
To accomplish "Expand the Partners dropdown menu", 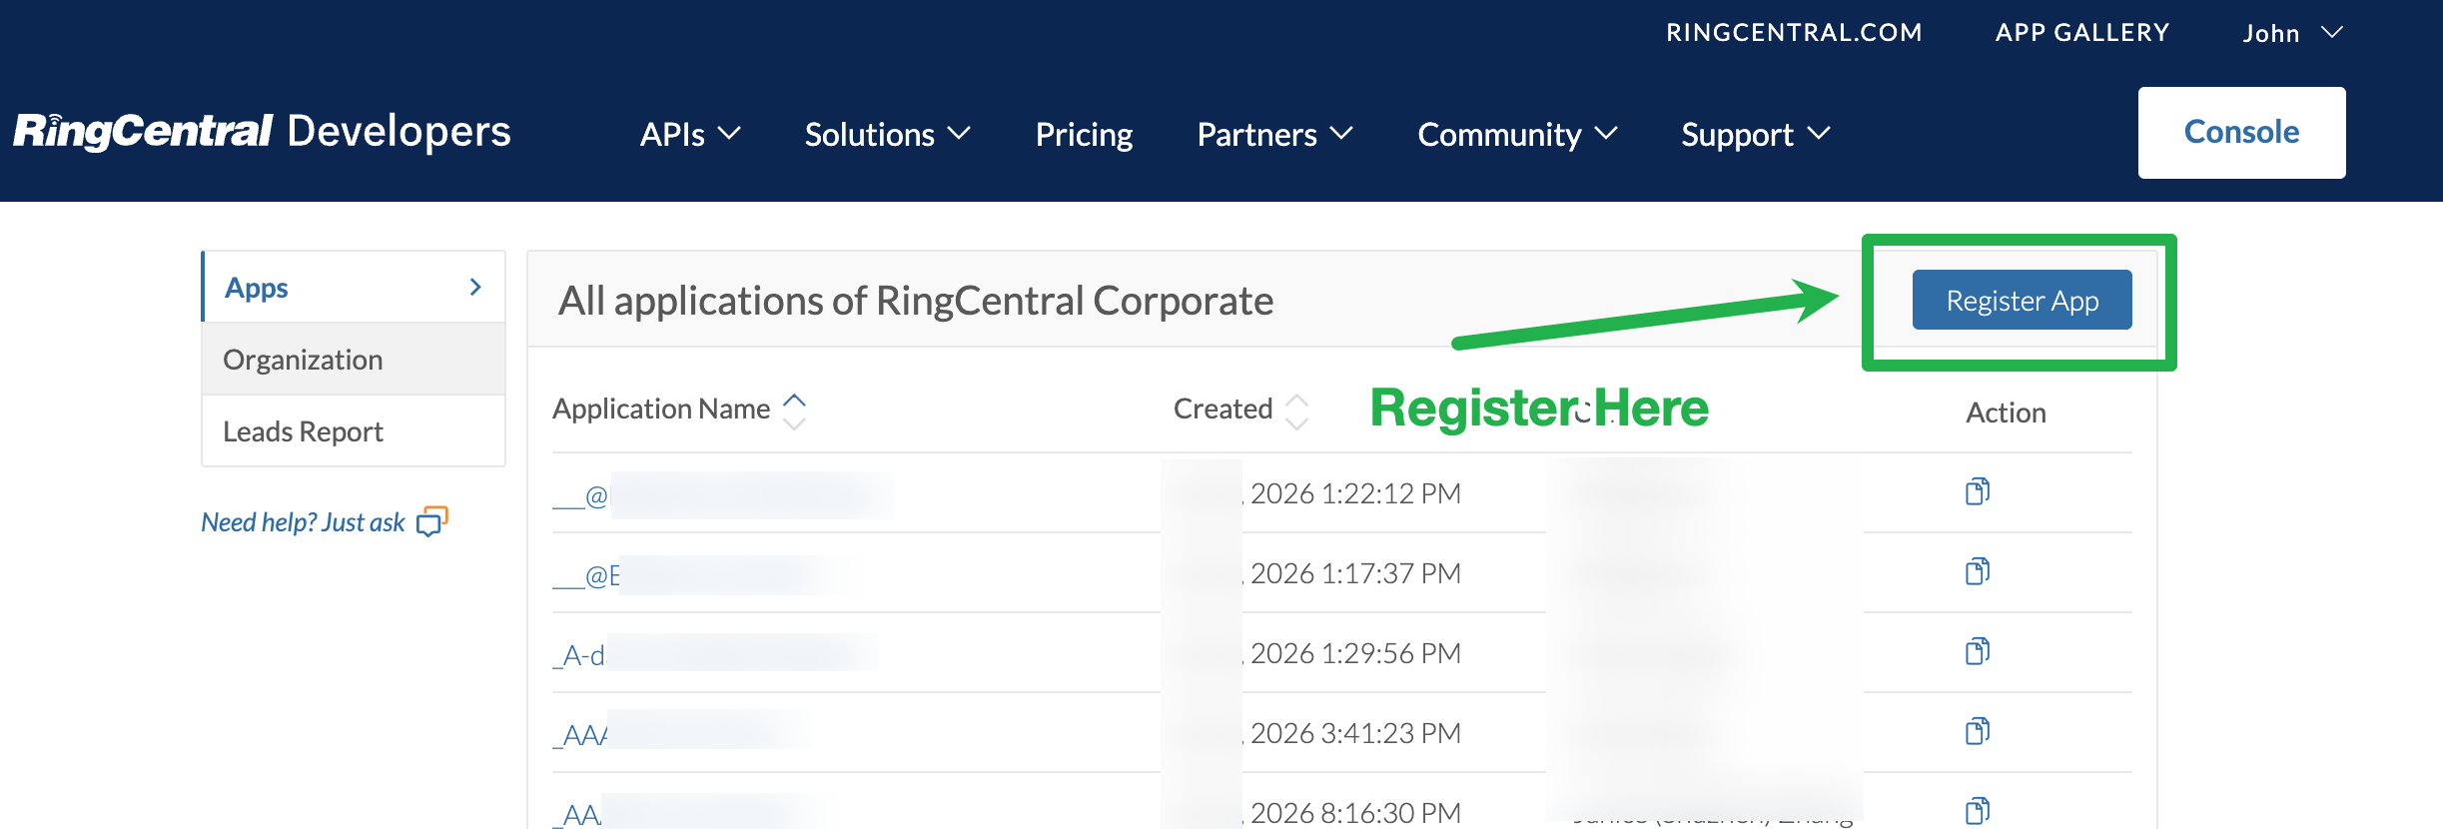I will click(1274, 134).
